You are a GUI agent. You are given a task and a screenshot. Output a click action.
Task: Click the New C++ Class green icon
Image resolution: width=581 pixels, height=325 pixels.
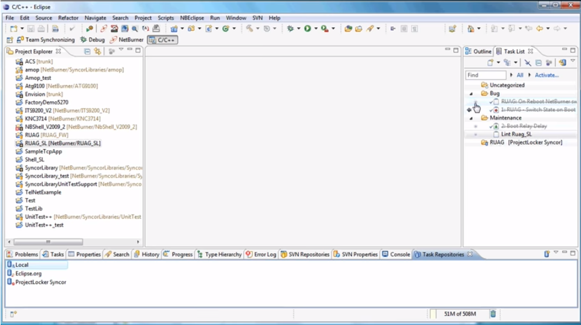pyautogui.click(x=225, y=29)
